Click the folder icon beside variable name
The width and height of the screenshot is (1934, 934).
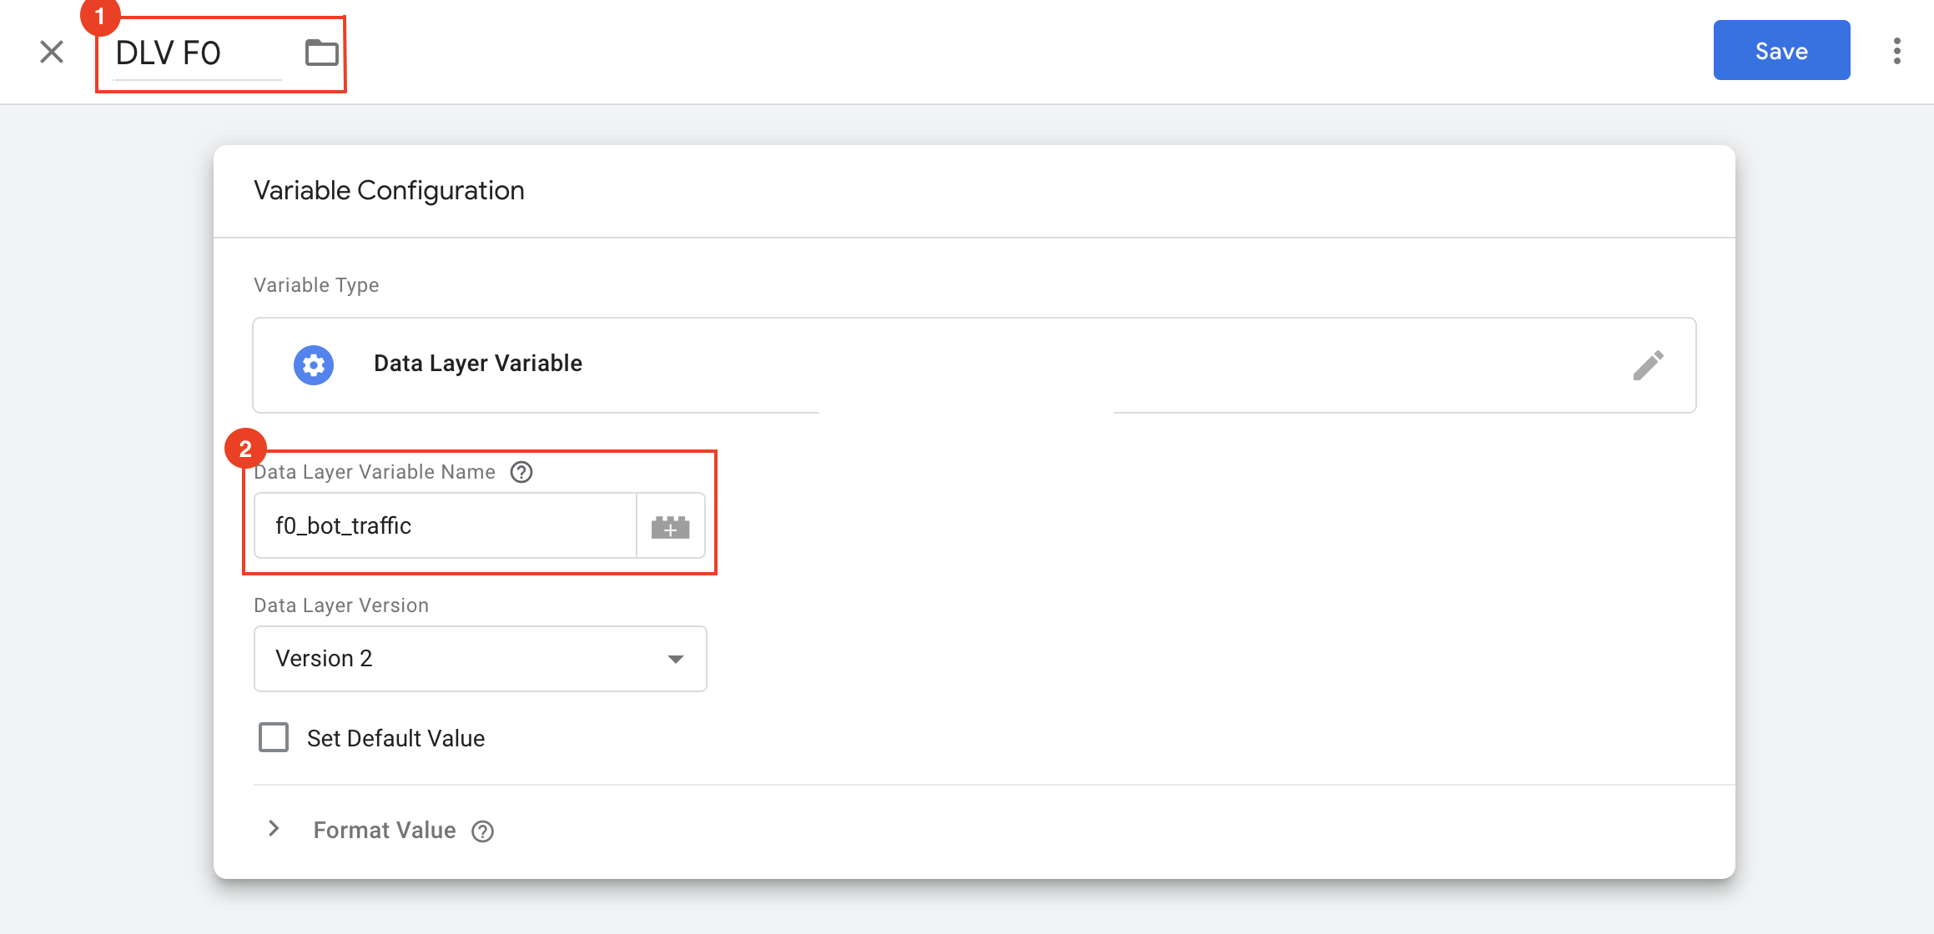321,53
